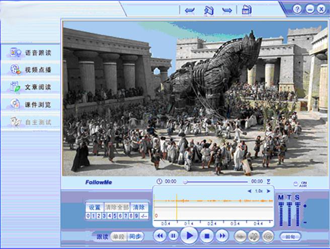Screen dimensions: 330x249
Task: Select bookmark number 5
Action: (x=115, y=216)
